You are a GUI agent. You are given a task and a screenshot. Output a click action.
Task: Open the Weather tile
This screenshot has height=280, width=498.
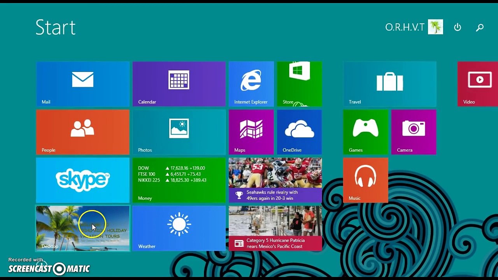[179, 229]
